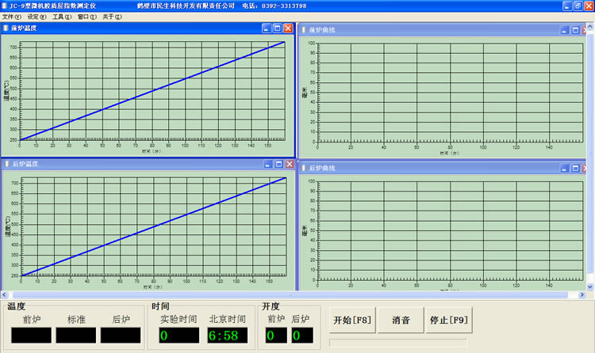The height and width of the screenshot is (353, 595).
Task: Click the 标准 temperature display field
Action: pos(76,336)
